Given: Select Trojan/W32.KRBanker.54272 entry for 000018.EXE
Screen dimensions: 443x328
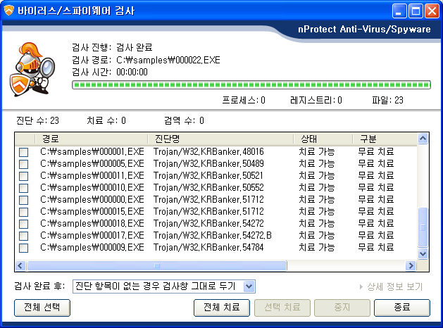Looking at the screenshot, I should (x=208, y=224).
